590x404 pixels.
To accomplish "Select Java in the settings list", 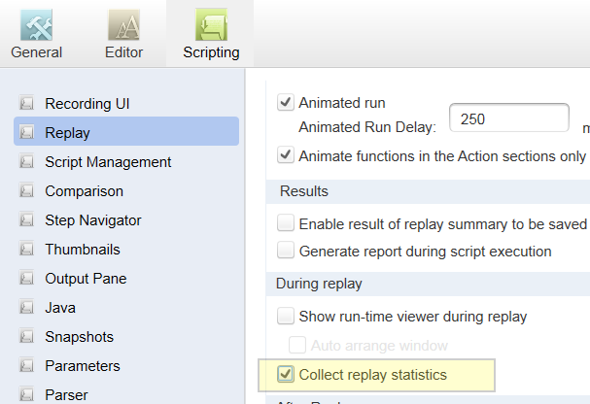I will click(x=60, y=308).
